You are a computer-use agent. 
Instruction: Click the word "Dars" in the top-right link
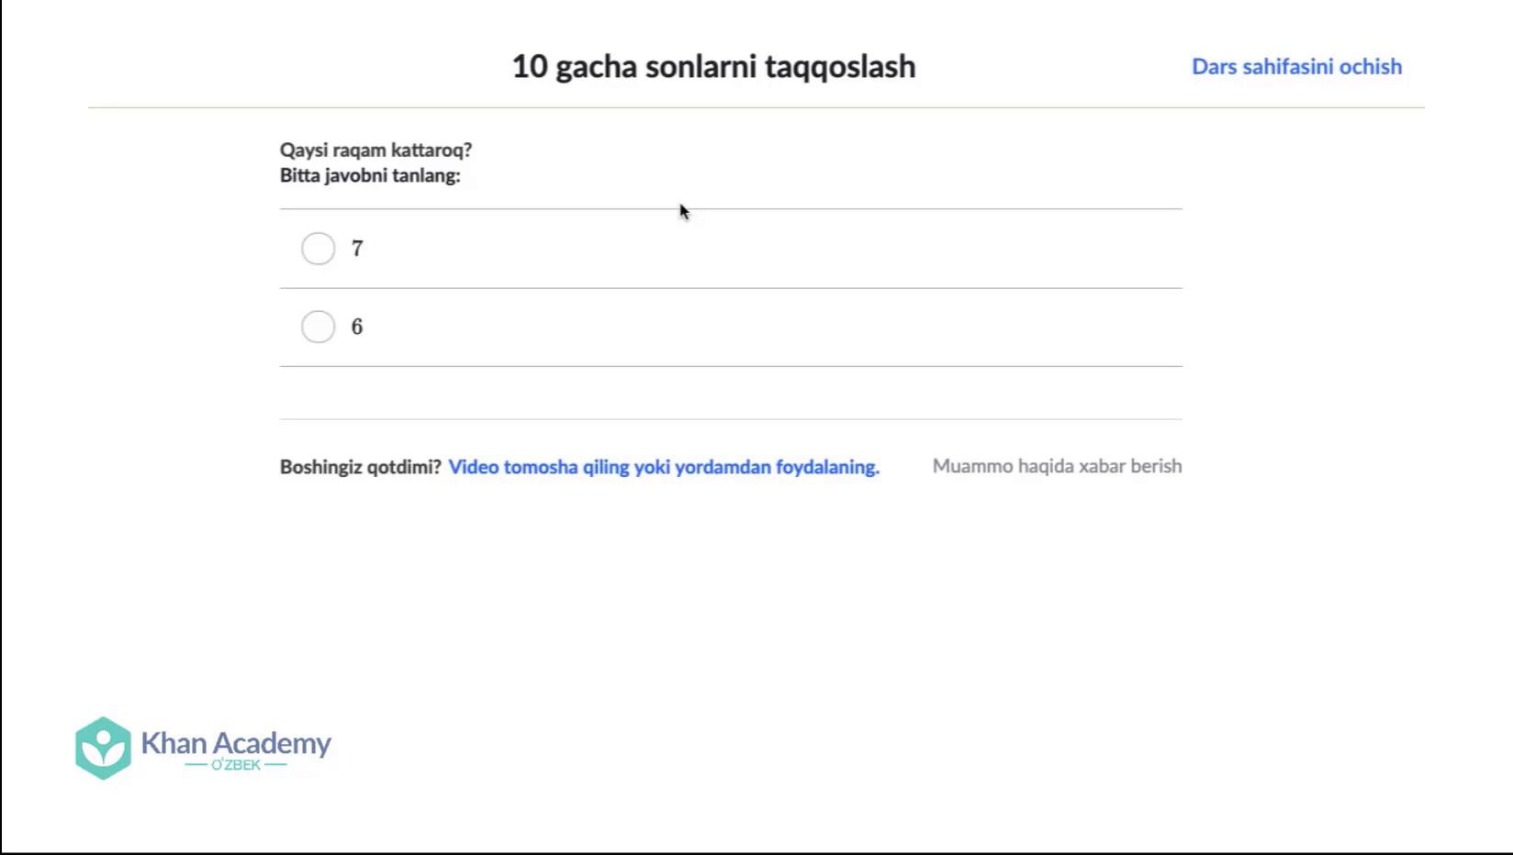[1214, 67]
